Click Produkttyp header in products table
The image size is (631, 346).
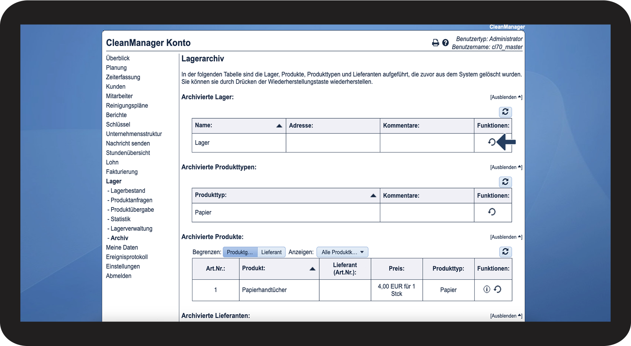449,269
